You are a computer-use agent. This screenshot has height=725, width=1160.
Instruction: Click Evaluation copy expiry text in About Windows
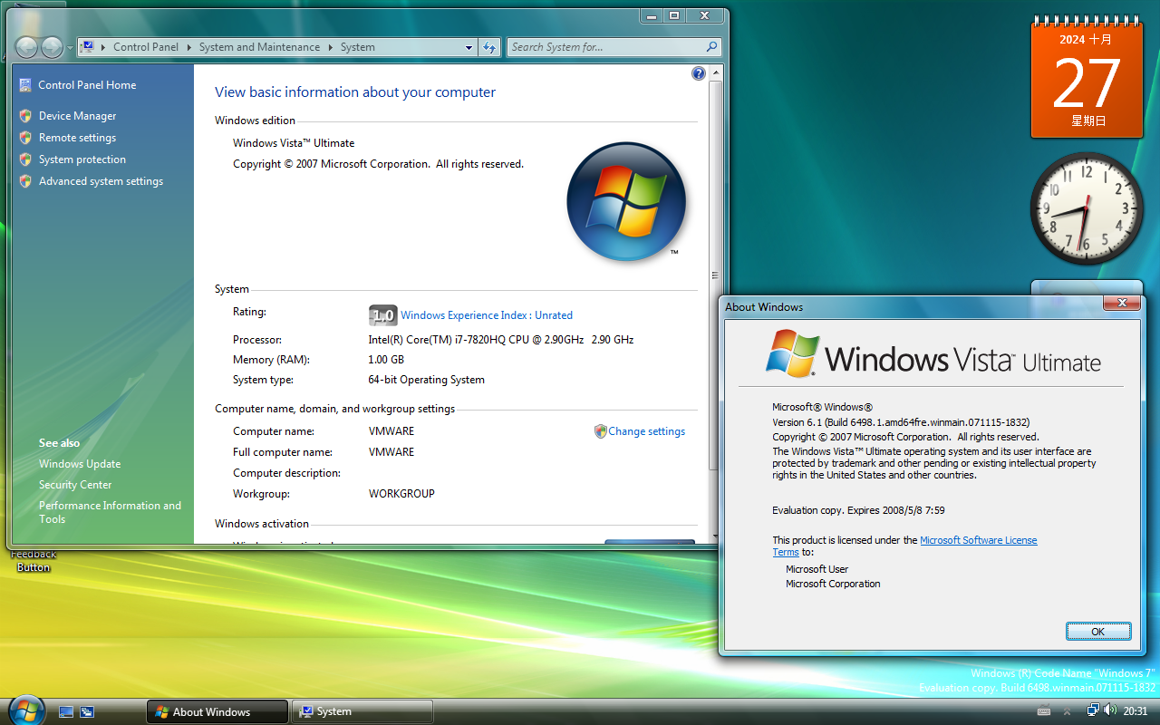tap(858, 510)
